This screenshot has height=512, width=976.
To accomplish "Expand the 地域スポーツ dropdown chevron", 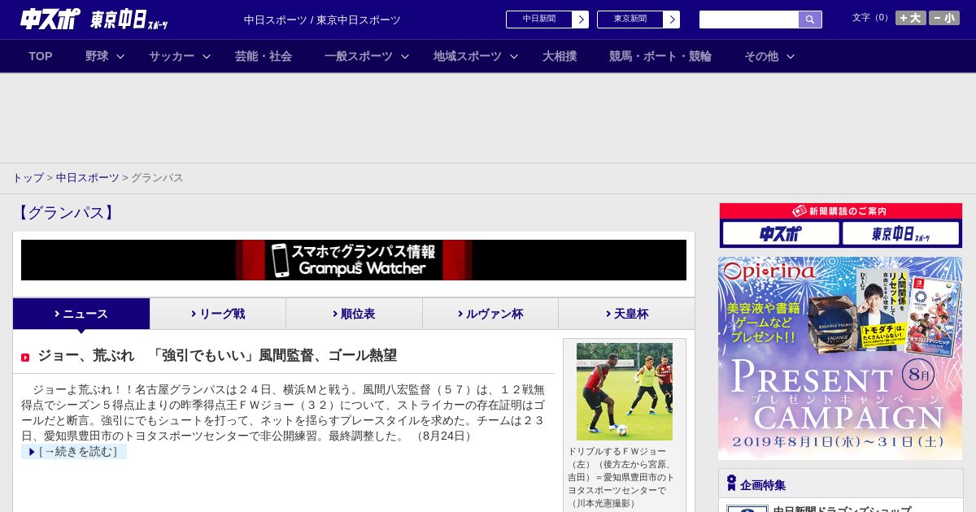I will click(514, 56).
